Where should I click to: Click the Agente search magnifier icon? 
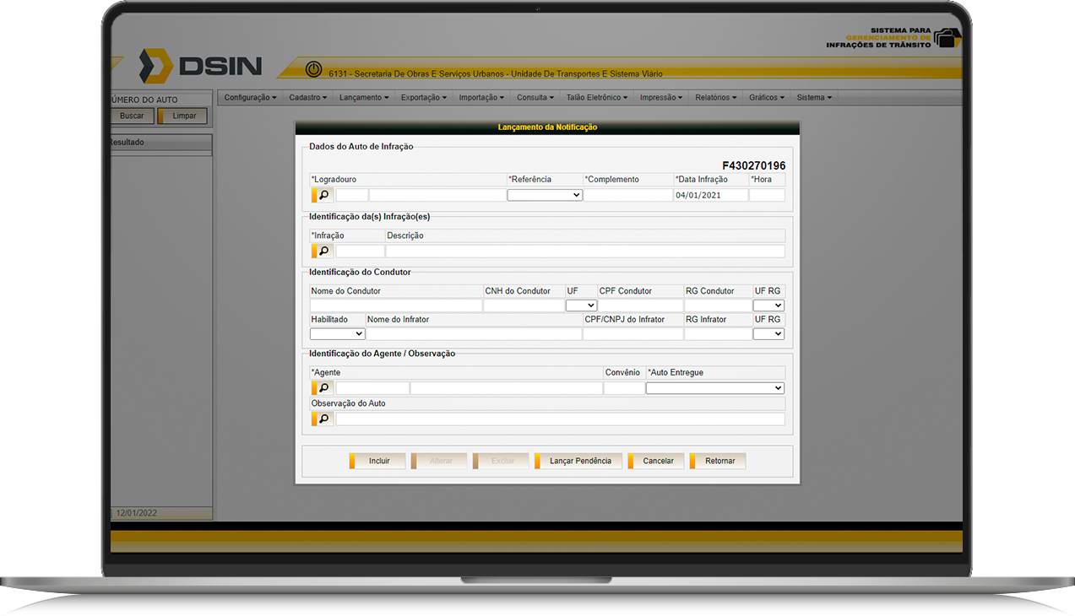323,388
